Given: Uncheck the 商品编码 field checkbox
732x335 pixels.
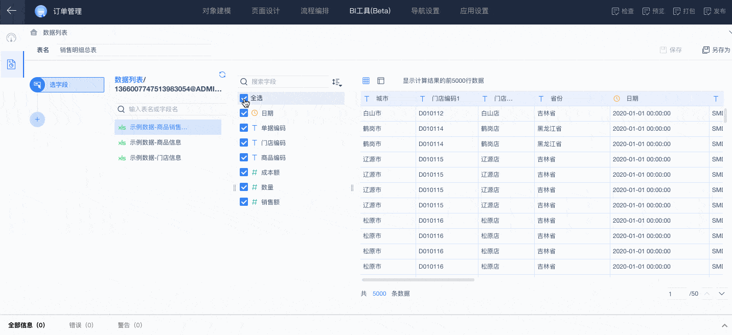Looking at the screenshot, I should click(244, 157).
